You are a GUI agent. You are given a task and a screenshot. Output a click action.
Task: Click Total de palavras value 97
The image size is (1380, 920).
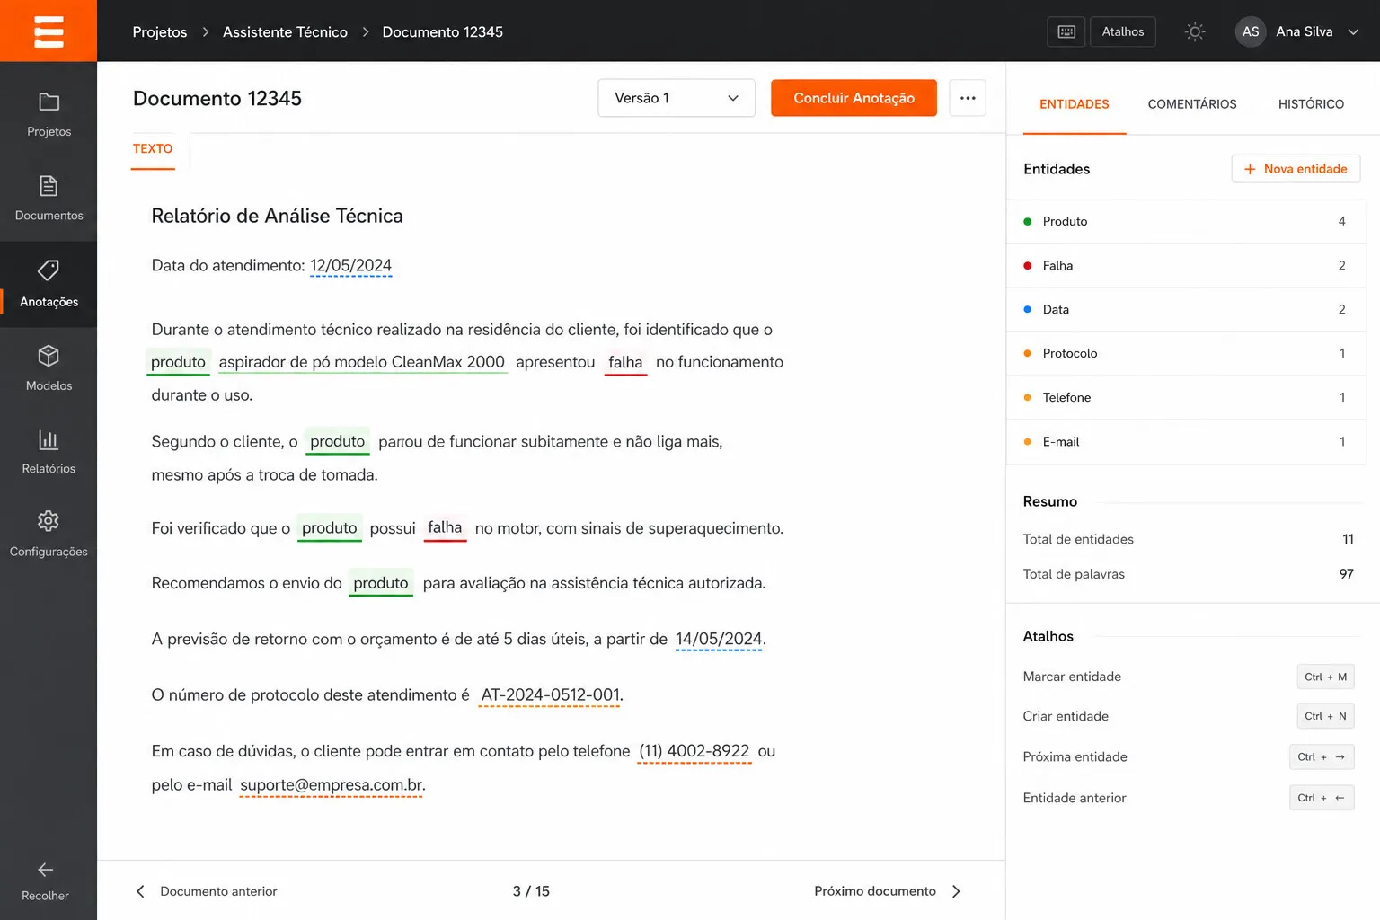click(1346, 574)
